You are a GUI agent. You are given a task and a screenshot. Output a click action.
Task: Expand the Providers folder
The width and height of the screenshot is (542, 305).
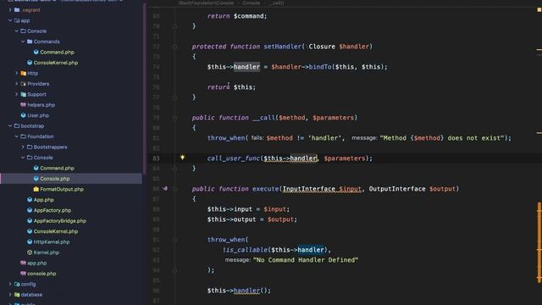coord(16,84)
